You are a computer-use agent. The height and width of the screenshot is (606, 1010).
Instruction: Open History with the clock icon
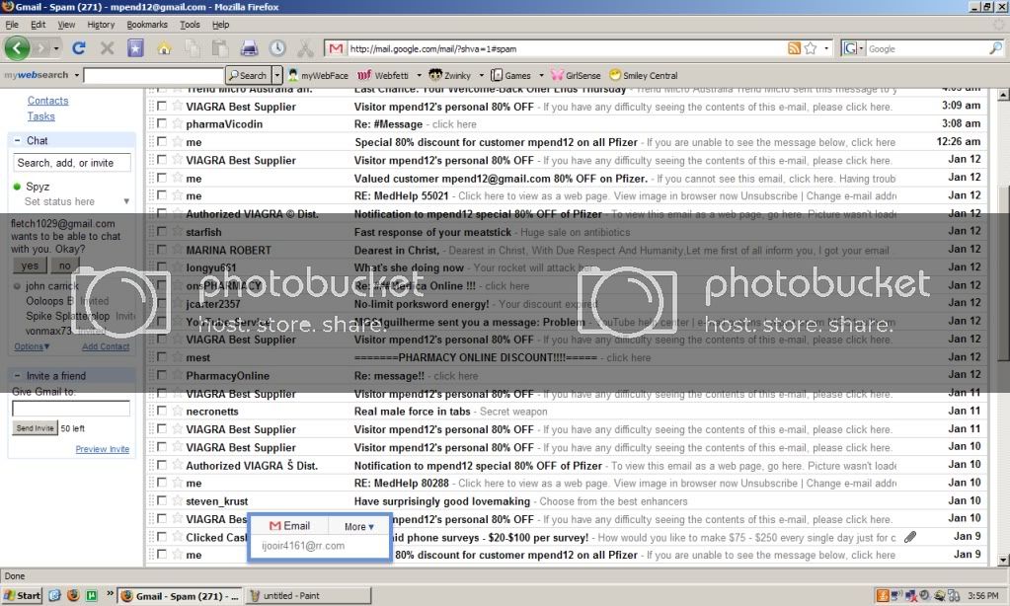click(x=277, y=48)
